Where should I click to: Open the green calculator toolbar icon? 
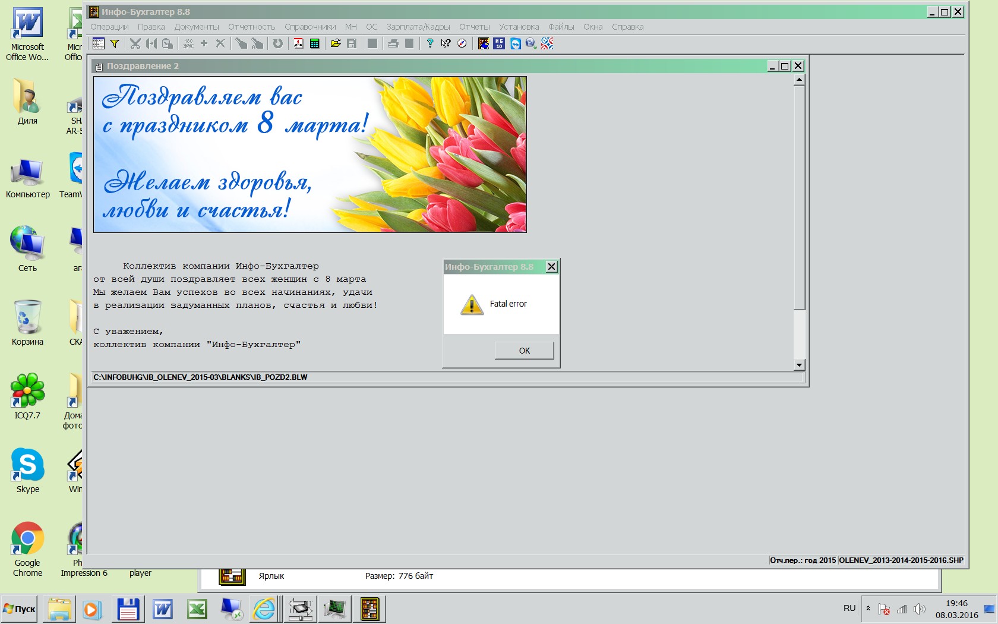point(315,43)
